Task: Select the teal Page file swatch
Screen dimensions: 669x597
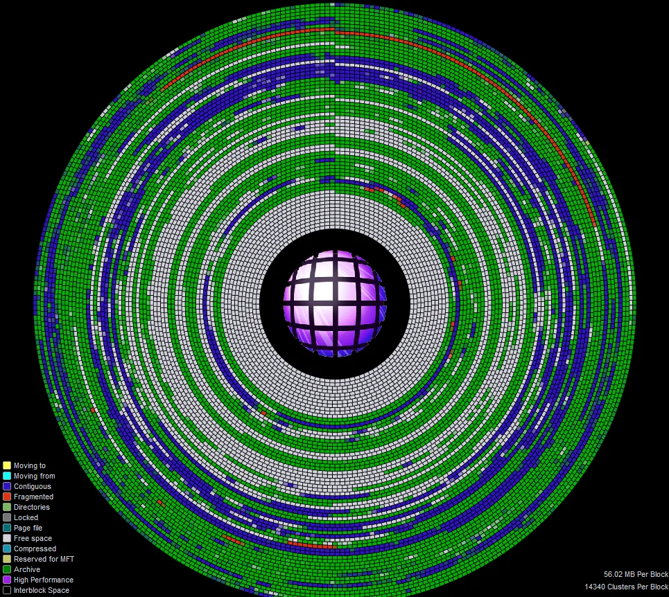Action: coord(7,528)
